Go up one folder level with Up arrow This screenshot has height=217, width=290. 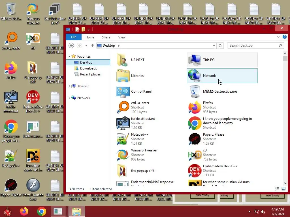pos(93,45)
